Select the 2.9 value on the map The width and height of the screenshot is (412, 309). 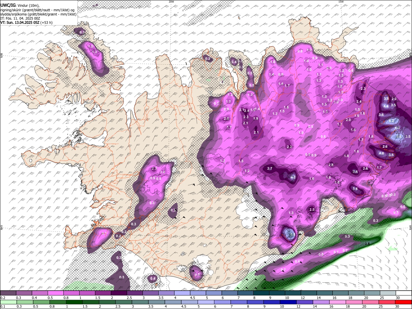point(394,99)
